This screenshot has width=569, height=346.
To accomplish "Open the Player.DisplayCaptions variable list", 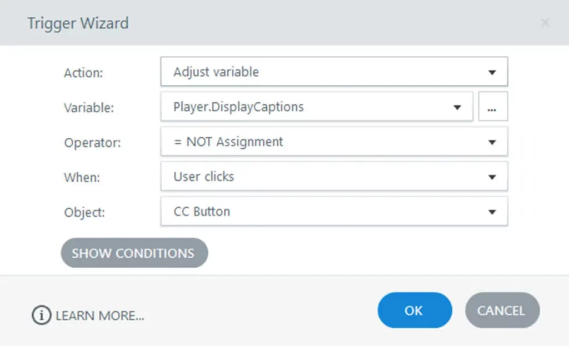I will click(x=306, y=107).
